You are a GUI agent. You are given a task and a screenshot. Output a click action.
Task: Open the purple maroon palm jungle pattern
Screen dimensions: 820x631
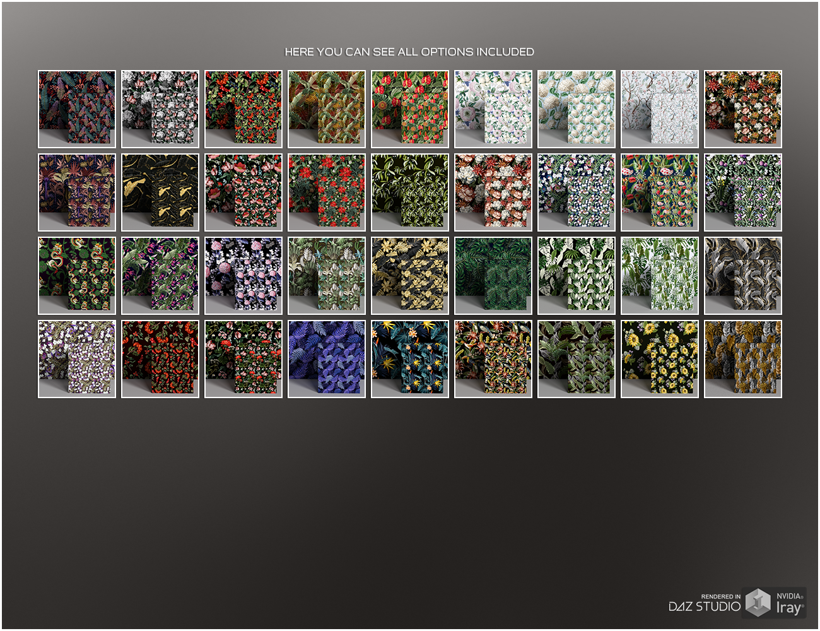(77, 192)
